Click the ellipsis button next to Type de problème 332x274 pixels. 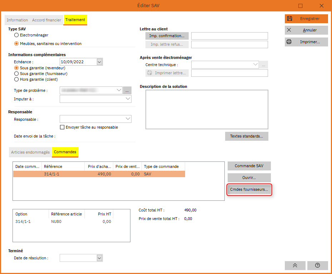(127, 90)
